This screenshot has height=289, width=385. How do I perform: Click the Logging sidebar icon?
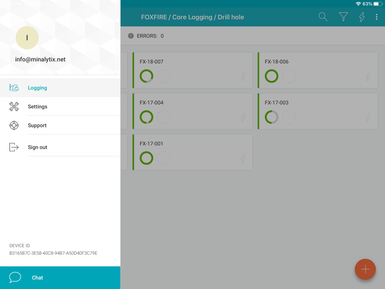tap(14, 87)
